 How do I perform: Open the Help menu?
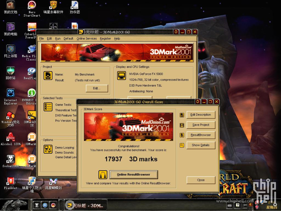click(117, 38)
